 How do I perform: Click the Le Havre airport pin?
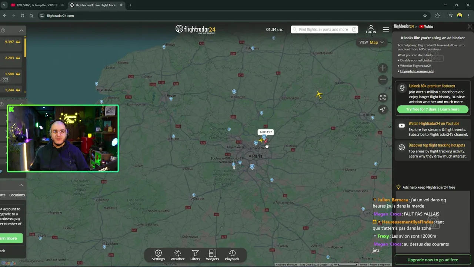tap(97, 84)
